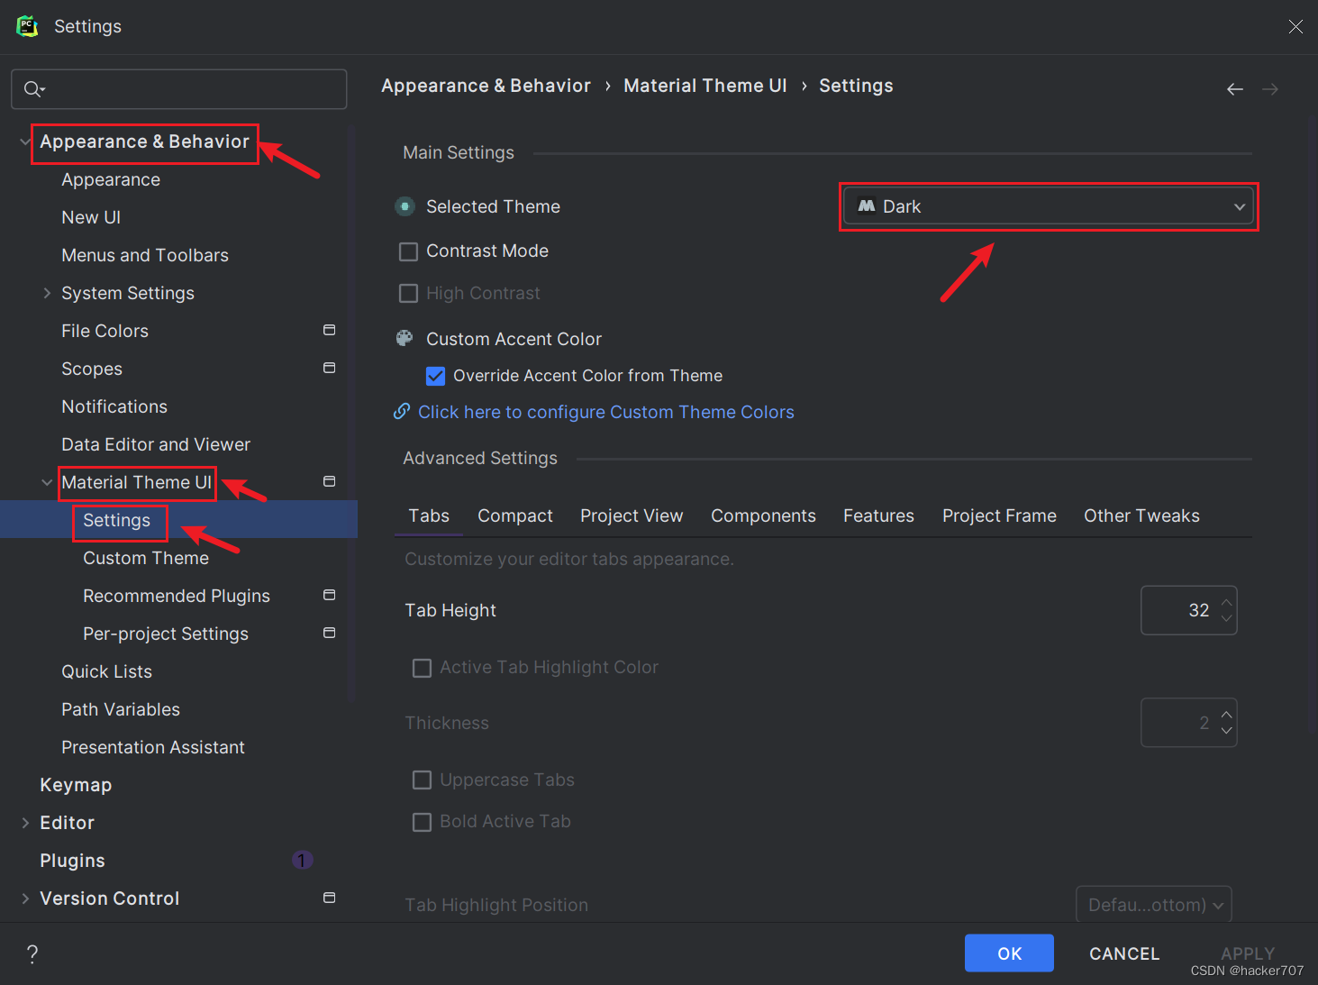Focus the settings search input field
This screenshot has height=985, width=1318.
[178, 89]
